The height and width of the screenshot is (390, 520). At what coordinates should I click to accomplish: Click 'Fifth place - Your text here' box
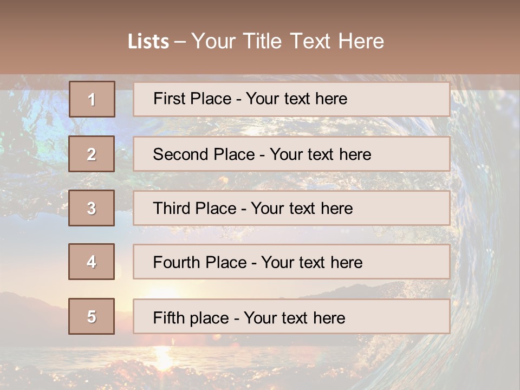click(x=291, y=316)
